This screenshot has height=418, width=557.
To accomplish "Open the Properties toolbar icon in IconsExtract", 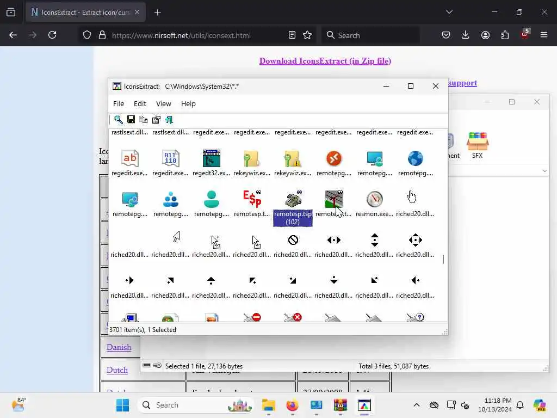I will pyautogui.click(x=156, y=120).
